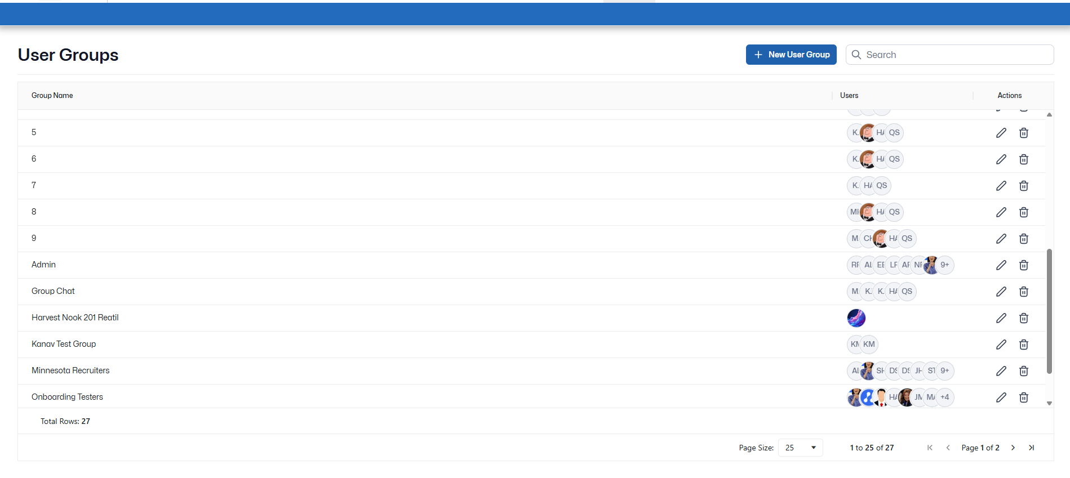This screenshot has width=1070, height=478.
Task: Click the Total Rows: 27 label
Action: [65, 421]
